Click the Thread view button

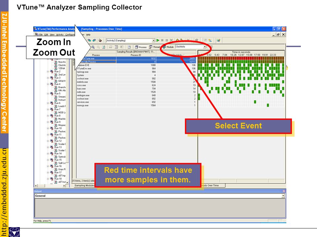click(155, 47)
